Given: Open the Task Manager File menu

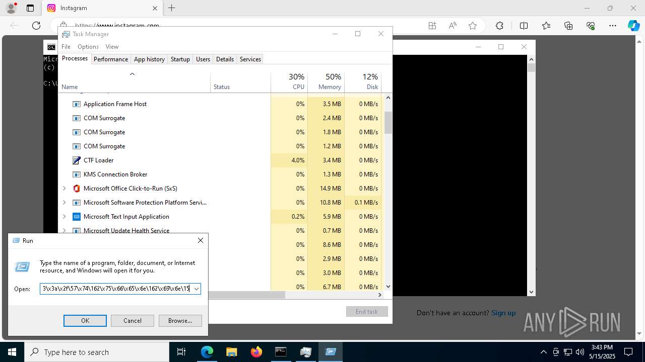Looking at the screenshot, I should [x=66, y=47].
